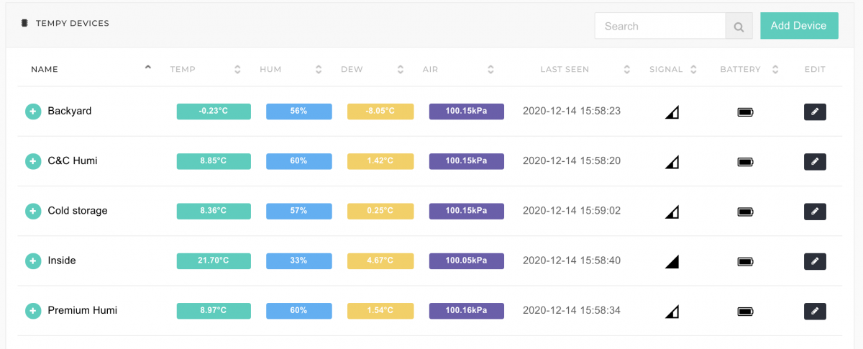Click inside the Search input field
863x349 pixels.
659,27
